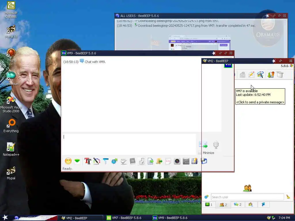
Task: Switch to the blue pin tab in VM2
Action: tap(263, 205)
